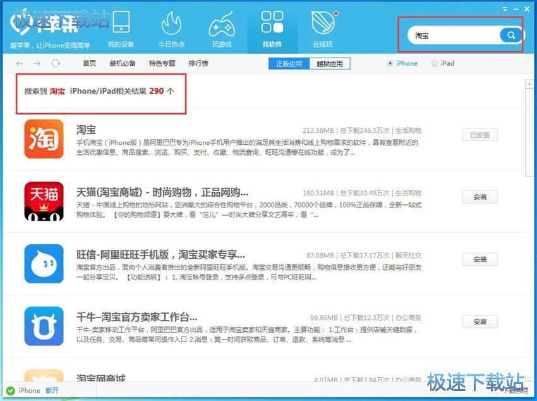Go back with the left arrow
This screenshot has width=537, height=401.
[20, 63]
